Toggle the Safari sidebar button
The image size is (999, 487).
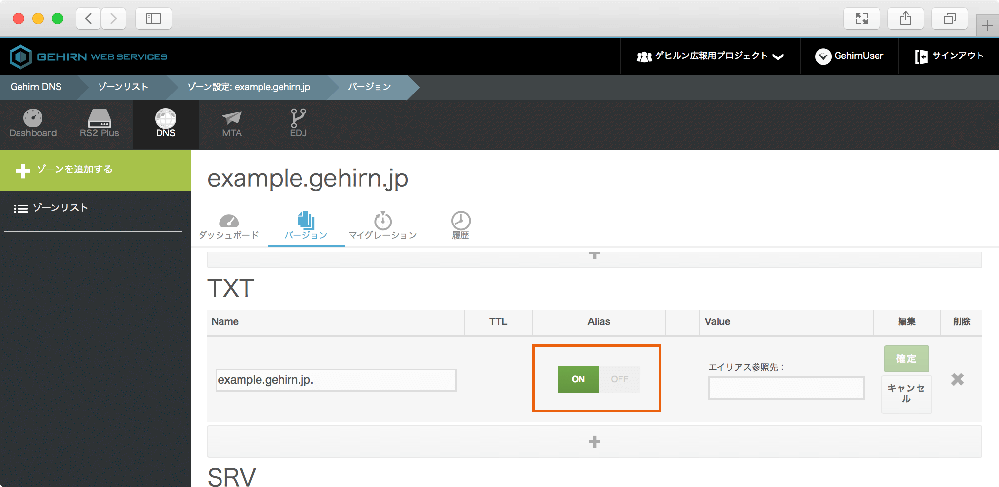pos(153,19)
